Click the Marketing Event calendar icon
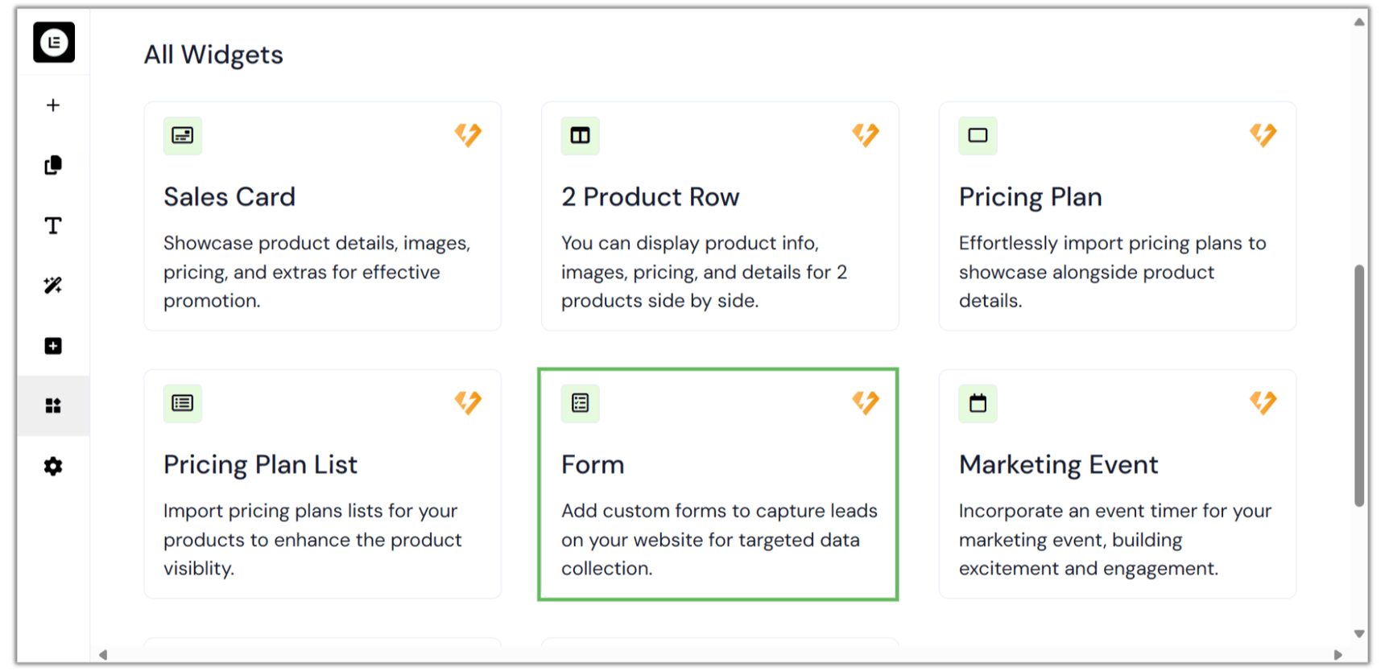This screenshot has width=1385, height=671. pyautogui.click(x=978, y=403)
